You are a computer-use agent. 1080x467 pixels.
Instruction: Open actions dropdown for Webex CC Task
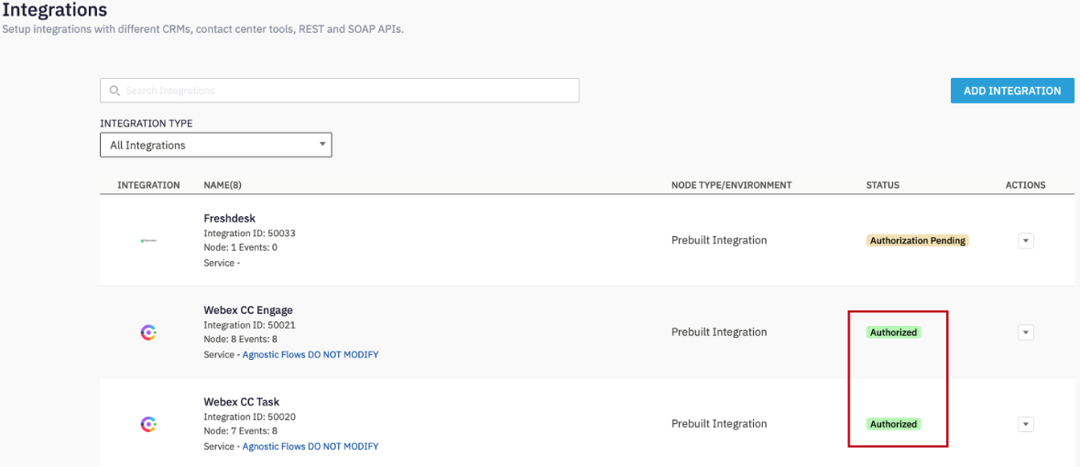coord(1026,424)
